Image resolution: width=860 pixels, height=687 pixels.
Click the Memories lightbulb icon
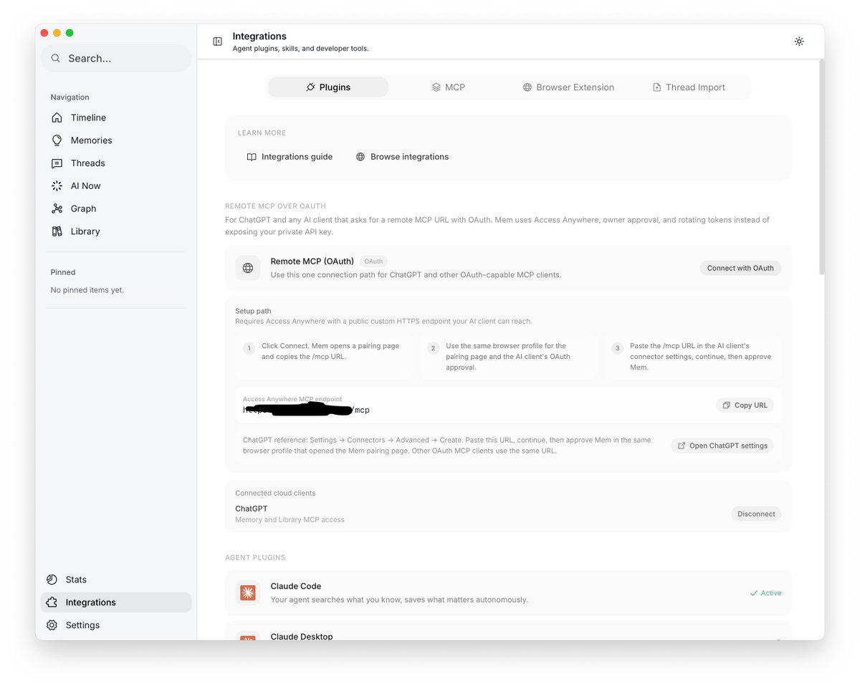pyautogui.click(x=57, y=140)
